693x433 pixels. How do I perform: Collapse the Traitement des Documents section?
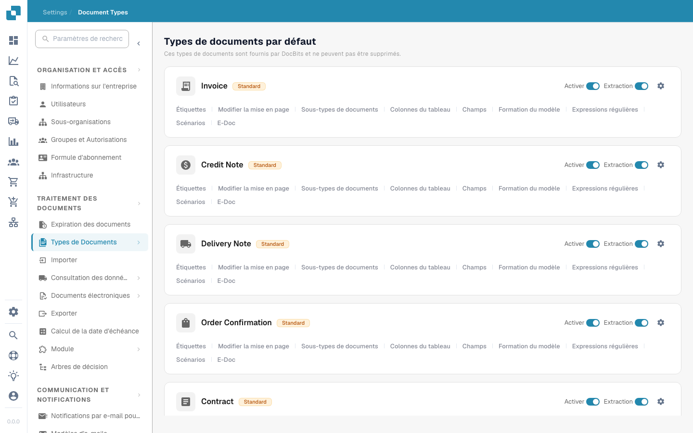click(x=139, y=204)
